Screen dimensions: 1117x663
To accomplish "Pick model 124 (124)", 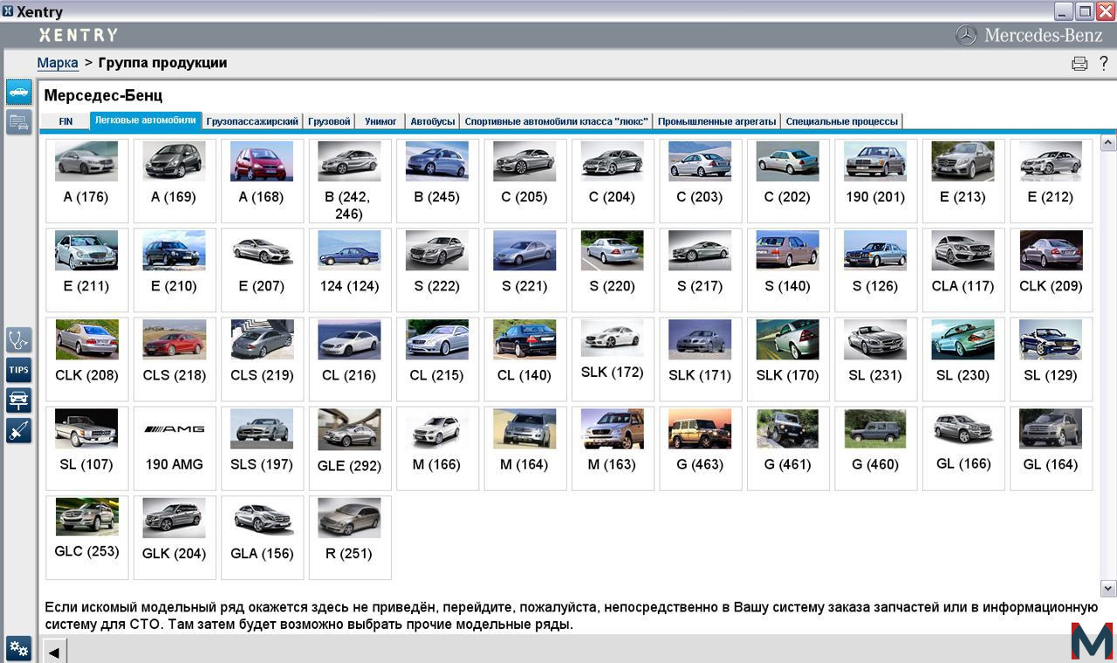I will [x=350, y=270].
